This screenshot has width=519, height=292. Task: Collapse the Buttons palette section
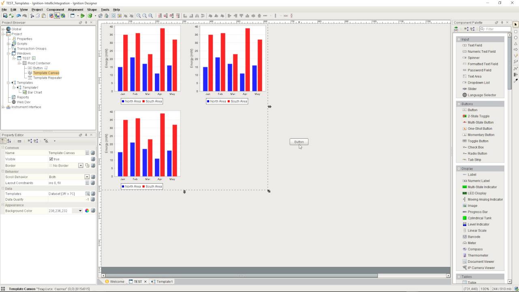(x=459, y=104)
